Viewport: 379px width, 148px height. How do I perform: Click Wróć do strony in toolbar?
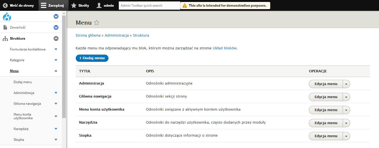point(18,5)
